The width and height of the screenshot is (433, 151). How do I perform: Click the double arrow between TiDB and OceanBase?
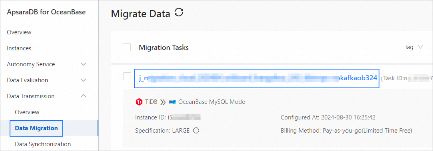tap(163, 102)
